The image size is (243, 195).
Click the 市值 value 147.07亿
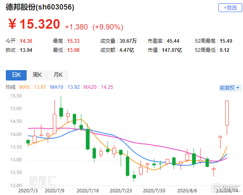click(x=172, y=50)
